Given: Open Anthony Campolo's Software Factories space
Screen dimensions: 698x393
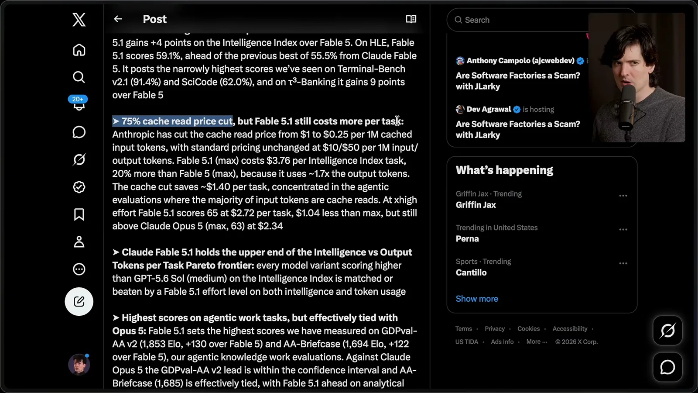Looking at the screenshot, I should 518,81.
